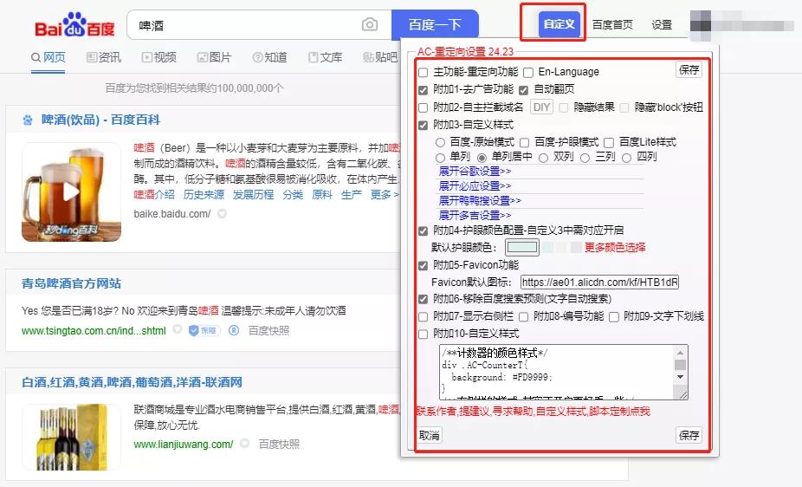
Task: Uncheck 附加1-去广告功能
Action: (x=423, y=90)
